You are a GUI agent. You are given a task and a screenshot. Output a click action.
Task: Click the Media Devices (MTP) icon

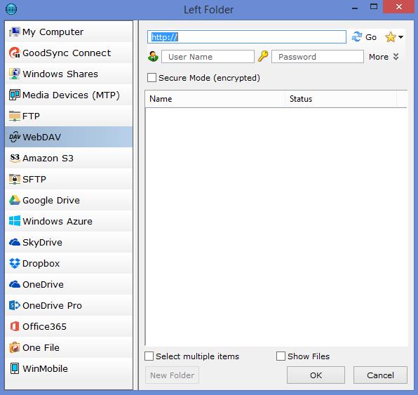[15, 95]
